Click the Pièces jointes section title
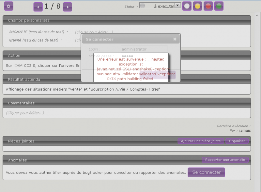Viewport: 261px width, 192px height. pos(21,141)
